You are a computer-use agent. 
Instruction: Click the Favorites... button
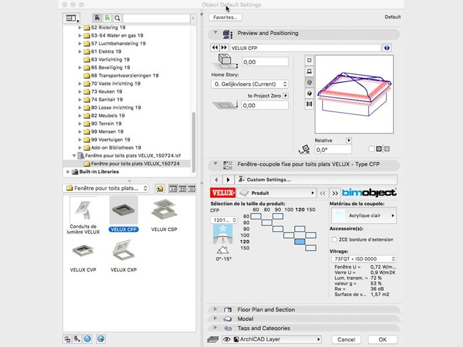pyautogui.click(x=225, y=17)
